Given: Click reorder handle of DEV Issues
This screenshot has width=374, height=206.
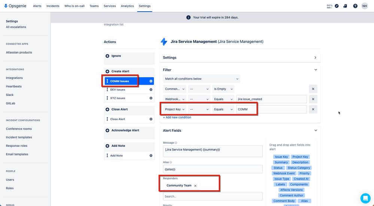Looking at the screenshot, I should tap(107, 90).
